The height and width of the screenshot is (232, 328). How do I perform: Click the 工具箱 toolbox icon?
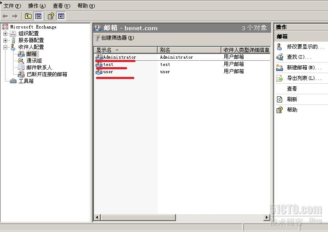pos(13,81)
